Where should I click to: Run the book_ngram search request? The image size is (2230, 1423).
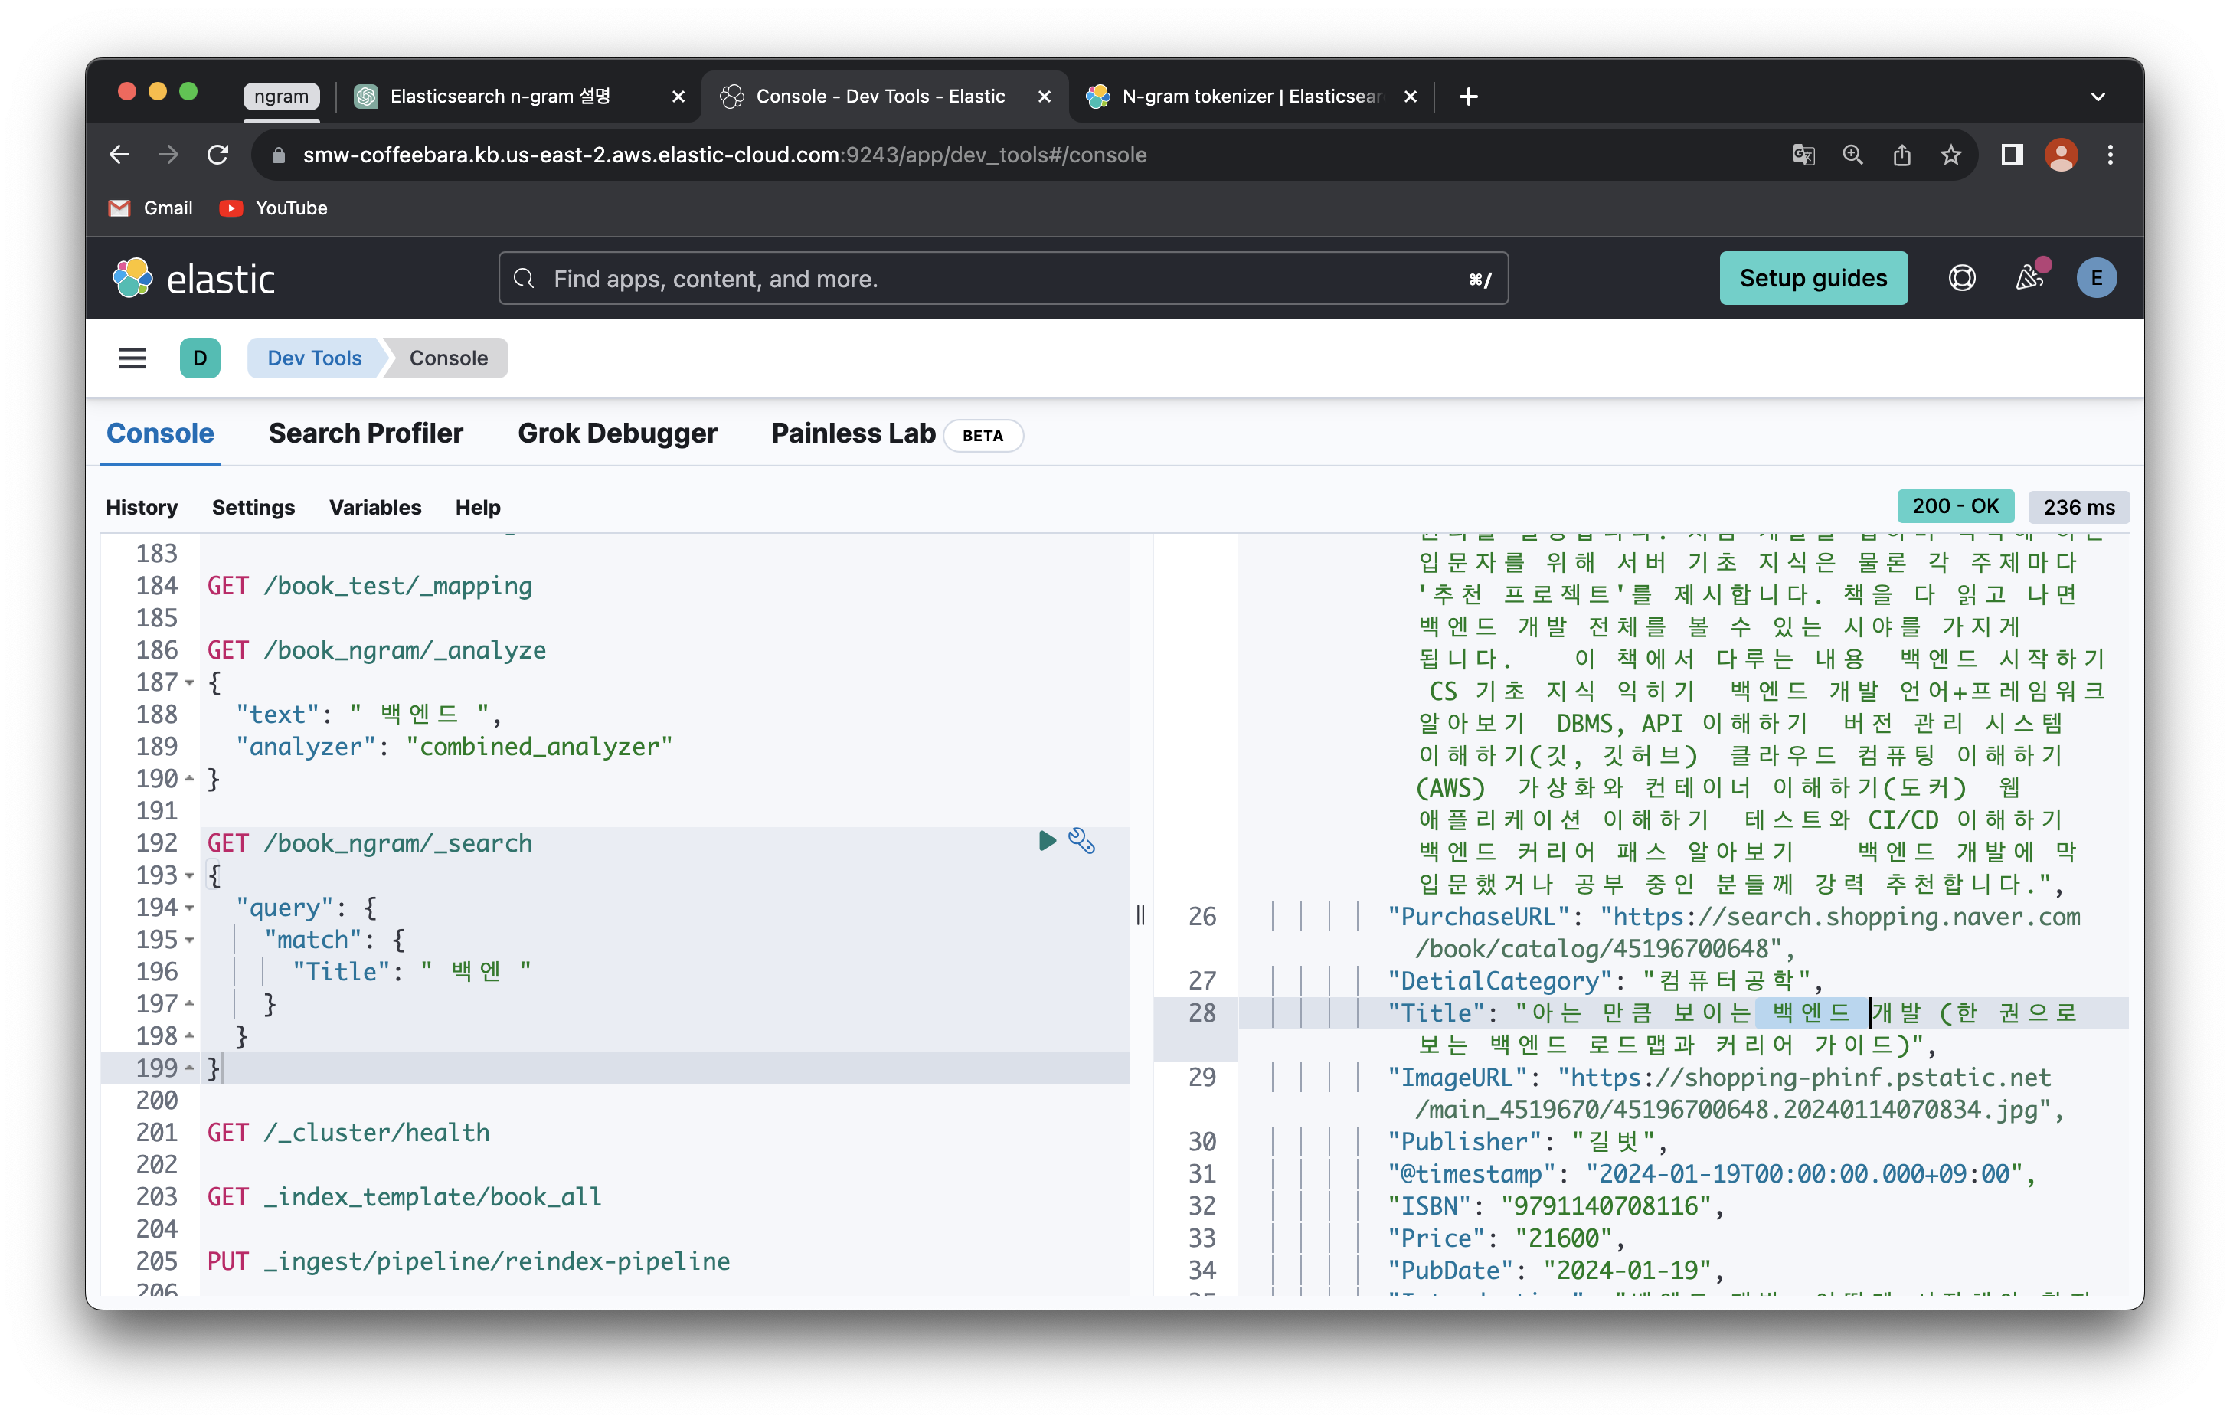tap(1048, 841)
